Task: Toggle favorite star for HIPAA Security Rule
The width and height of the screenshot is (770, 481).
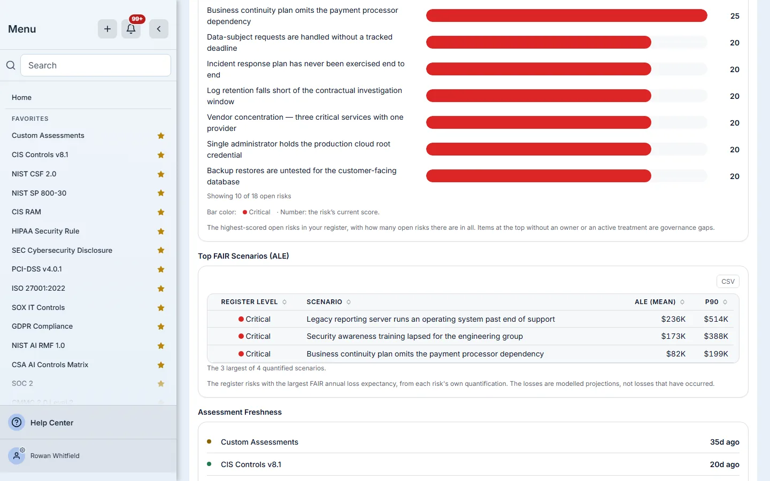Action: coord(161,231)
